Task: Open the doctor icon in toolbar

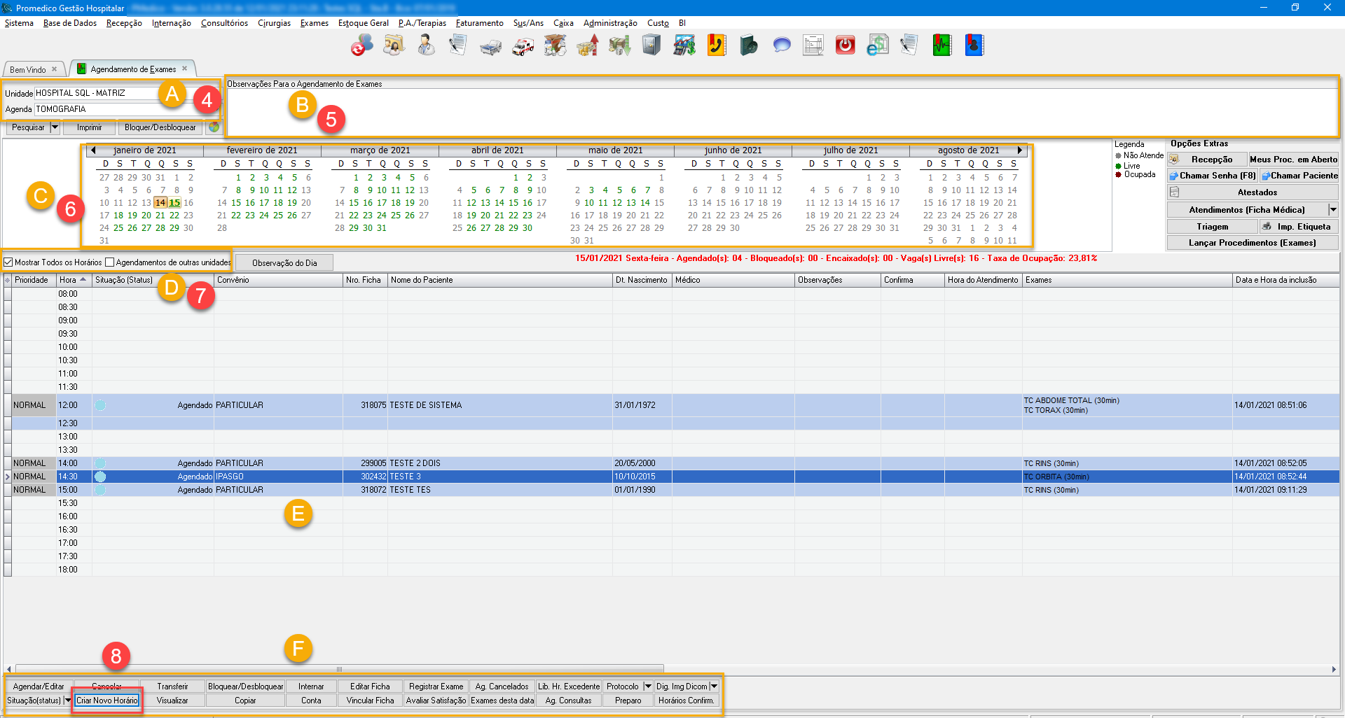Action: point(425,46)
